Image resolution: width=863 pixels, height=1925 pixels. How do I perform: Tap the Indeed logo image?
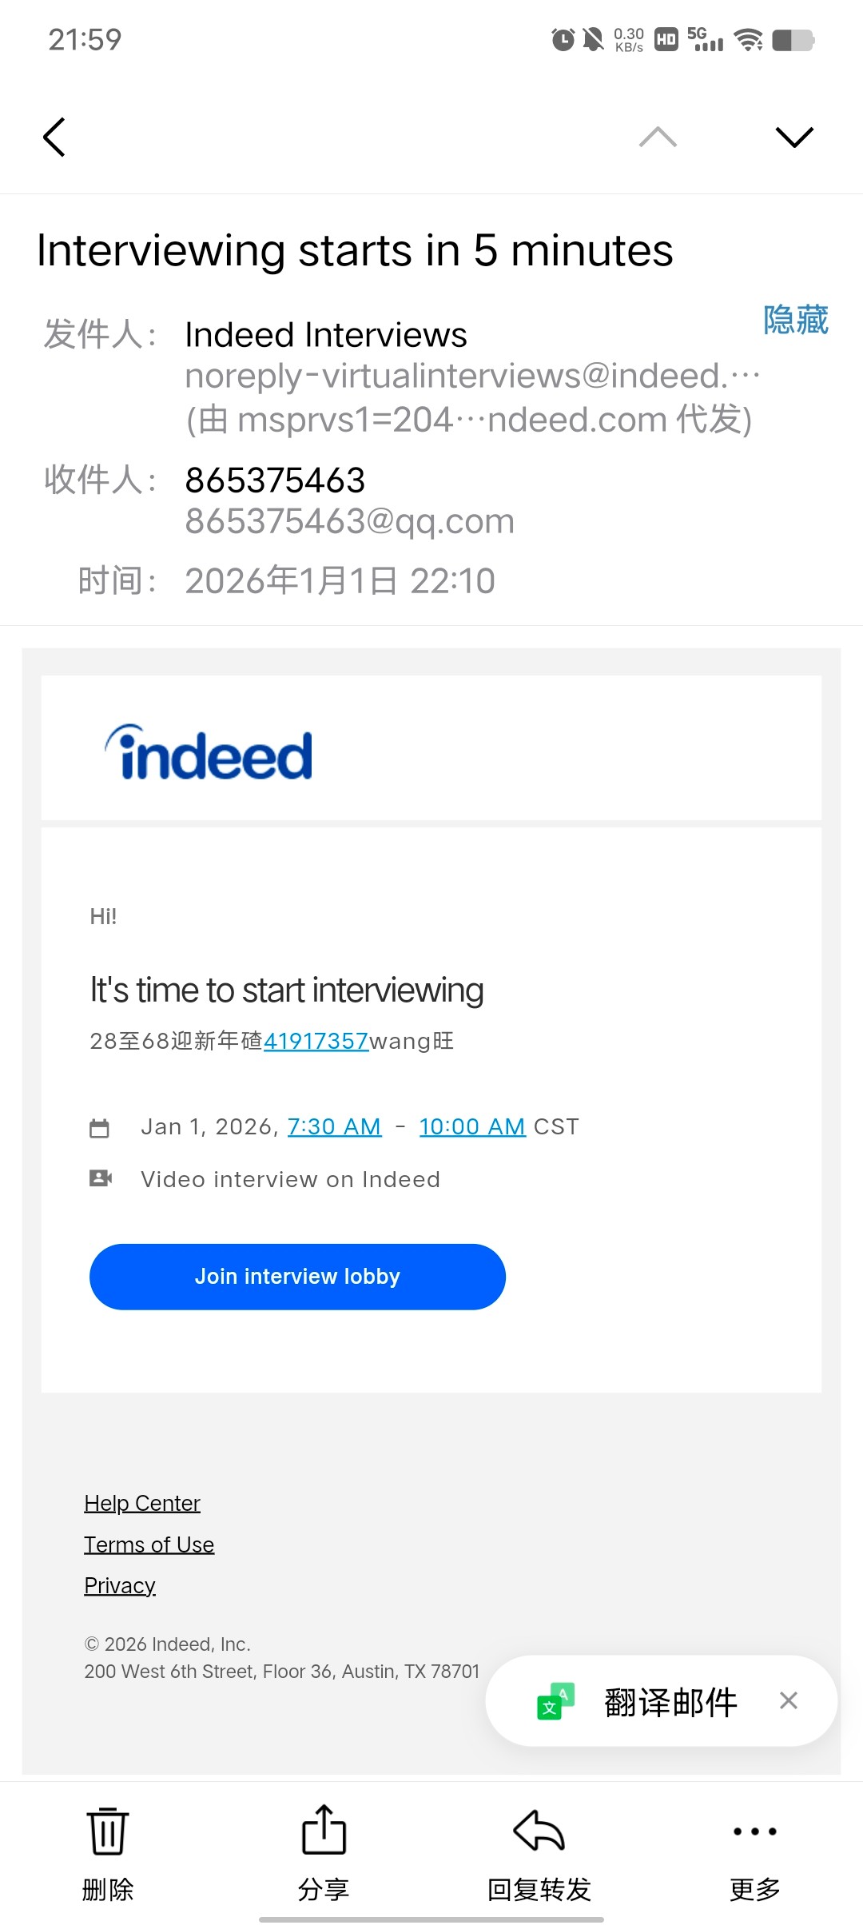209,753
